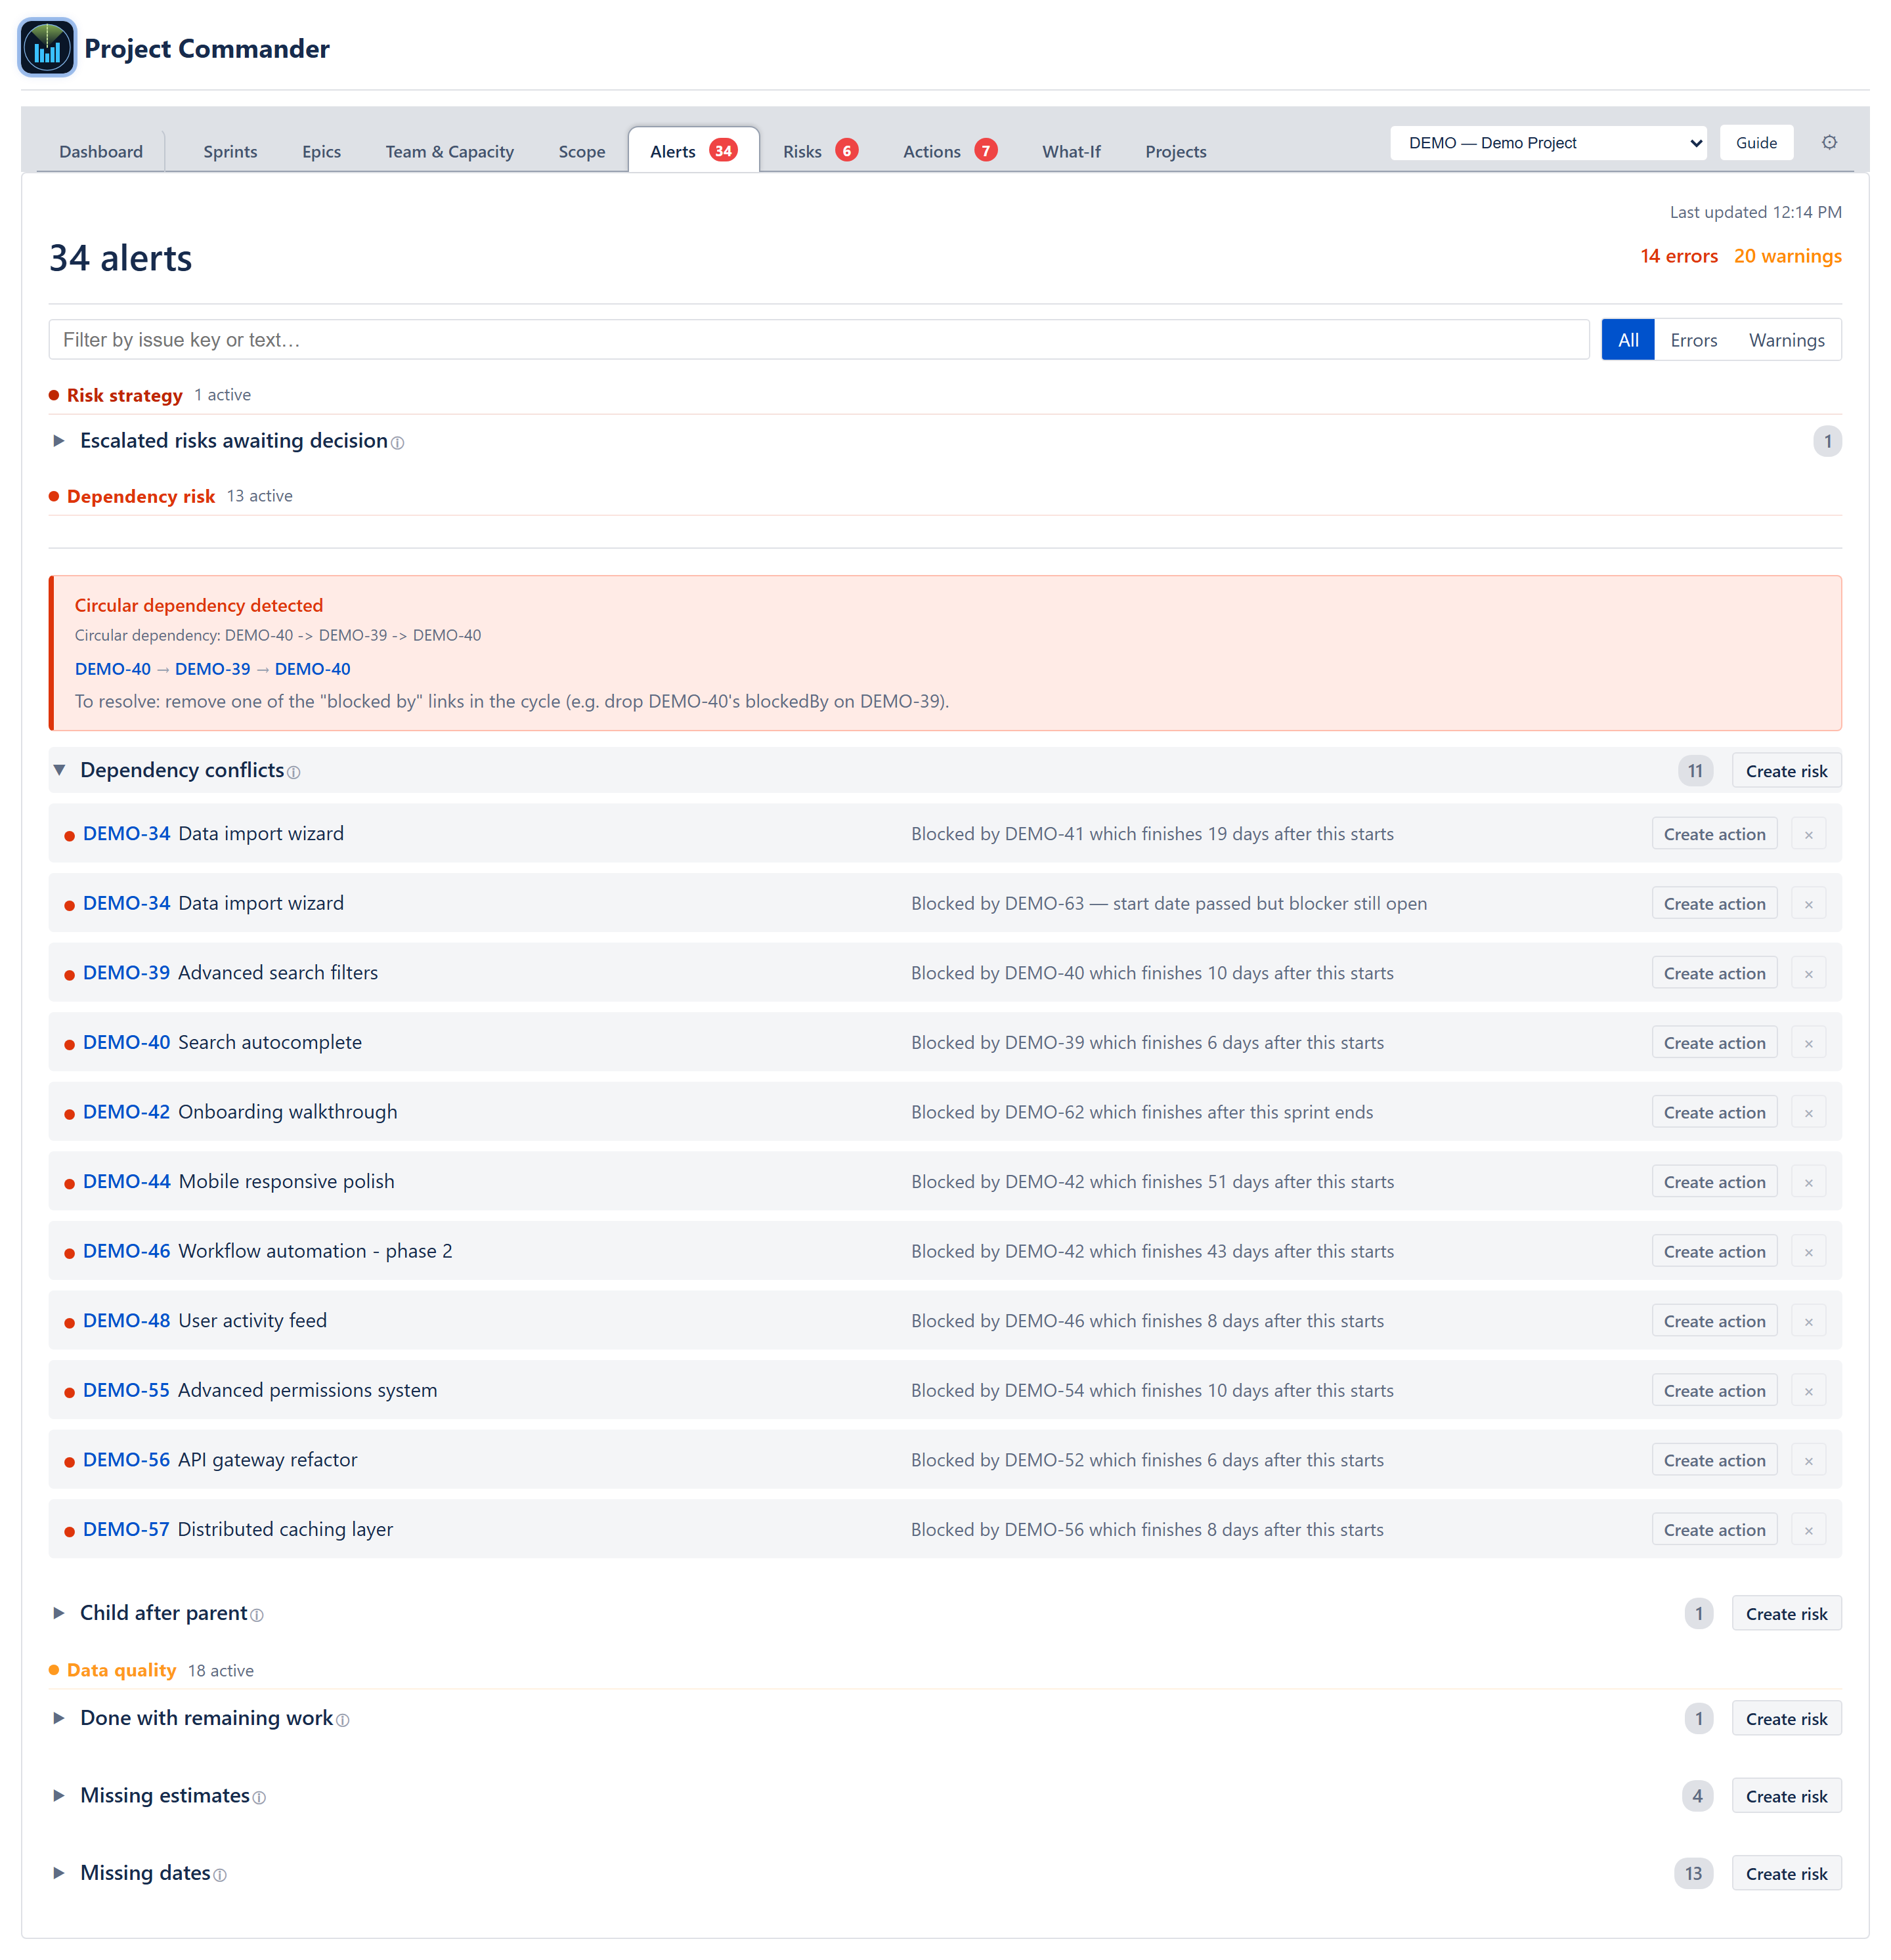Dismiss the DEMO-39 Advanced search filters alert
The image size is (1891, 1960).
tap(1809, 973)
